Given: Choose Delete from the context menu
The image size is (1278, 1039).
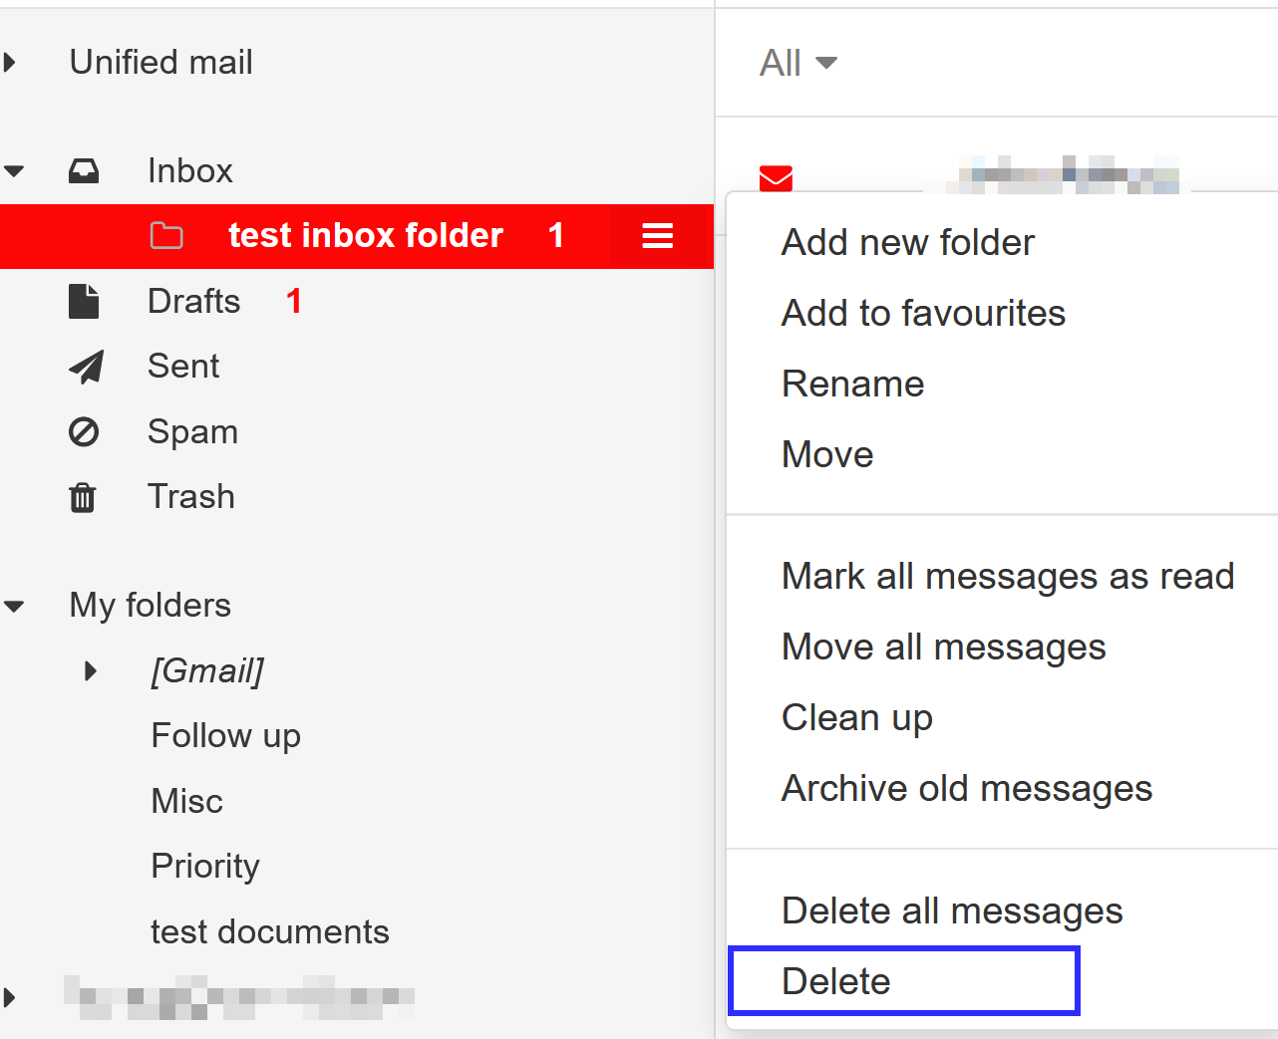Looking at the screenshot, I should (835, 981).
